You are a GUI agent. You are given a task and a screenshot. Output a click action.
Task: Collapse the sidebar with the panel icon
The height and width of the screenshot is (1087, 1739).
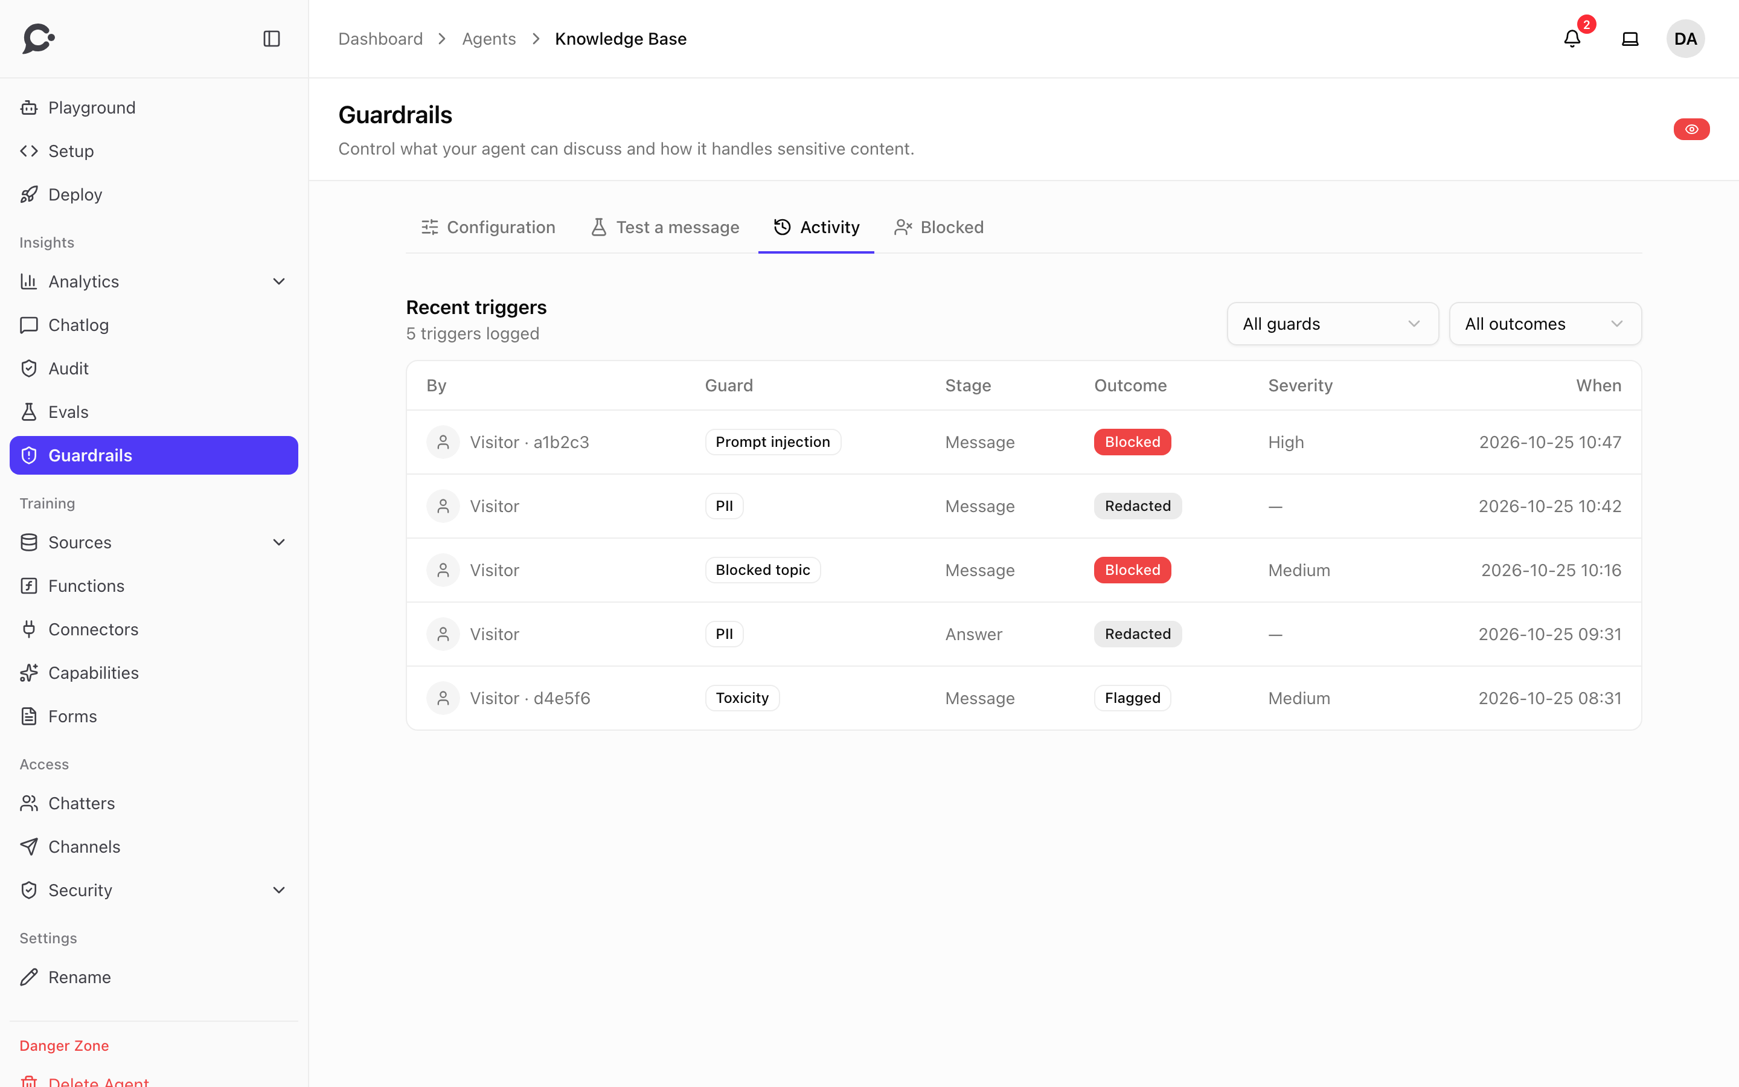[x=272, y=39]
